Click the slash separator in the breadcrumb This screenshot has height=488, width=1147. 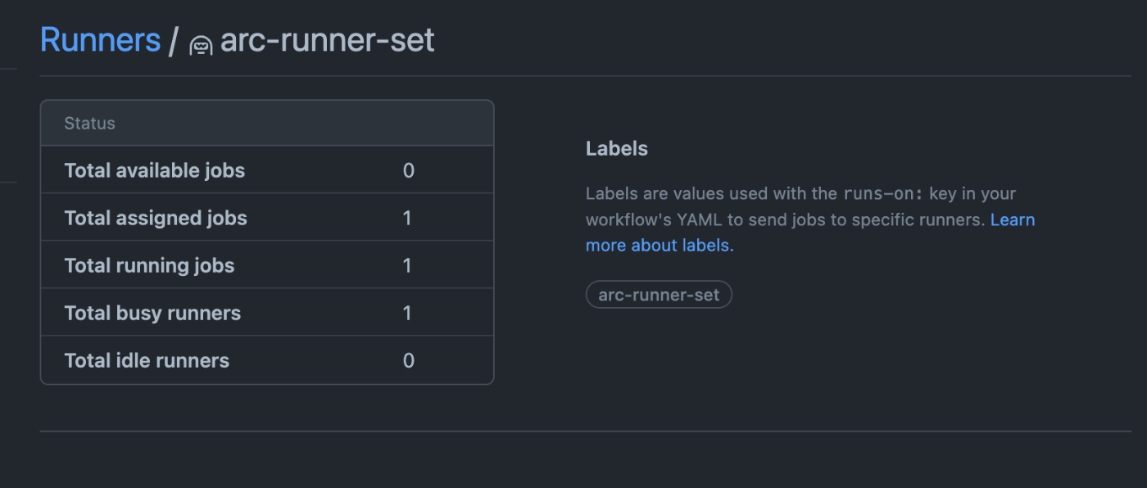pyautogui.click(x=173, y=40)
